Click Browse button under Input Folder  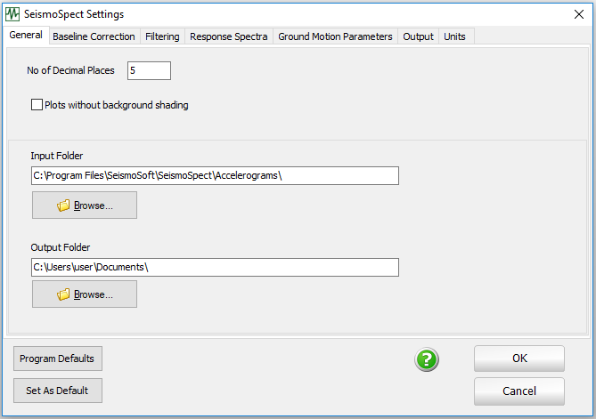click(85, 205)
